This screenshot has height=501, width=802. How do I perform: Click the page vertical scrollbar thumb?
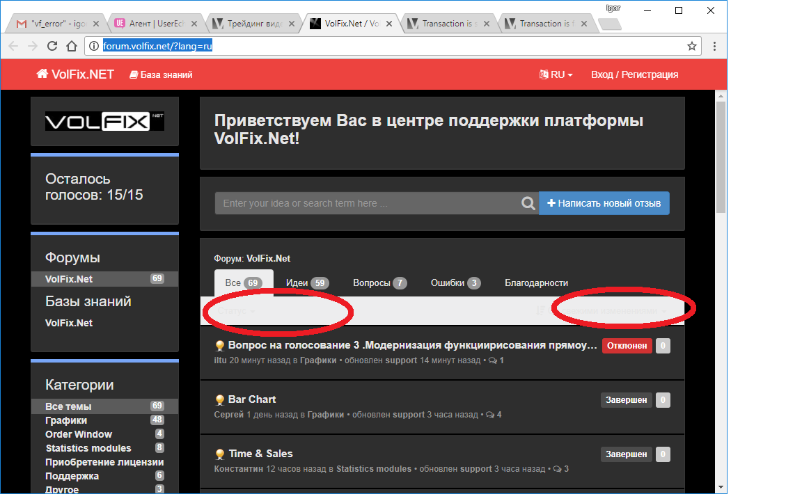[x=721, y=157]
